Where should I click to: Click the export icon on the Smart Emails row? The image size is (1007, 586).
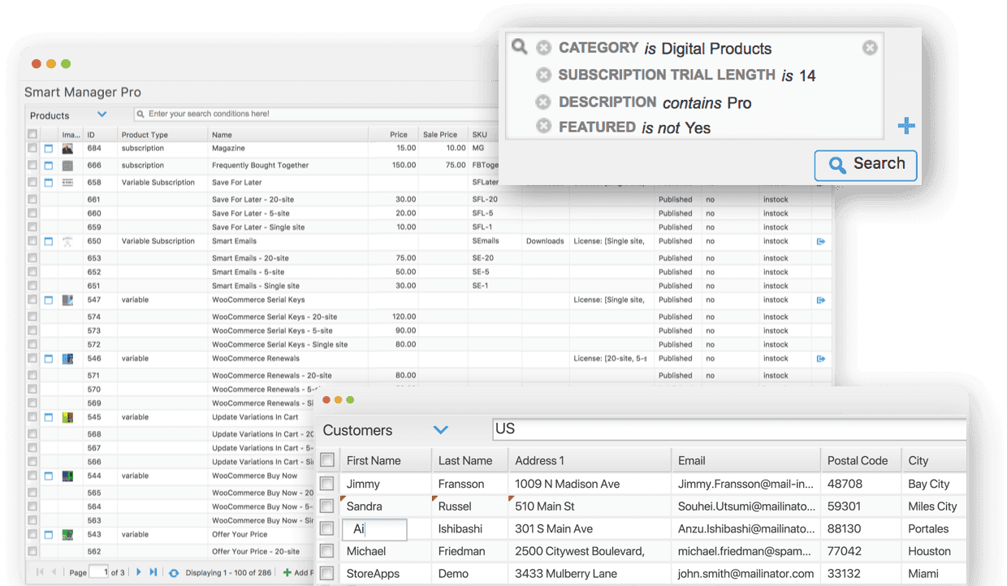point(820,241)
